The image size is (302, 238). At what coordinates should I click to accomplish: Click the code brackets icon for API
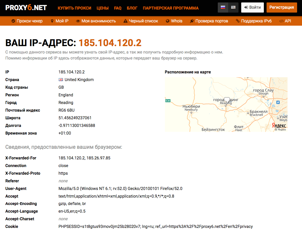(x=281, y=21)
